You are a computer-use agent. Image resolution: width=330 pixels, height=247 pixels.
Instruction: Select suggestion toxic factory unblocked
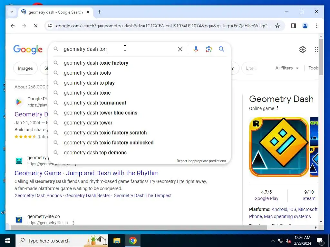pyautogui.click(x=140, y=142)
